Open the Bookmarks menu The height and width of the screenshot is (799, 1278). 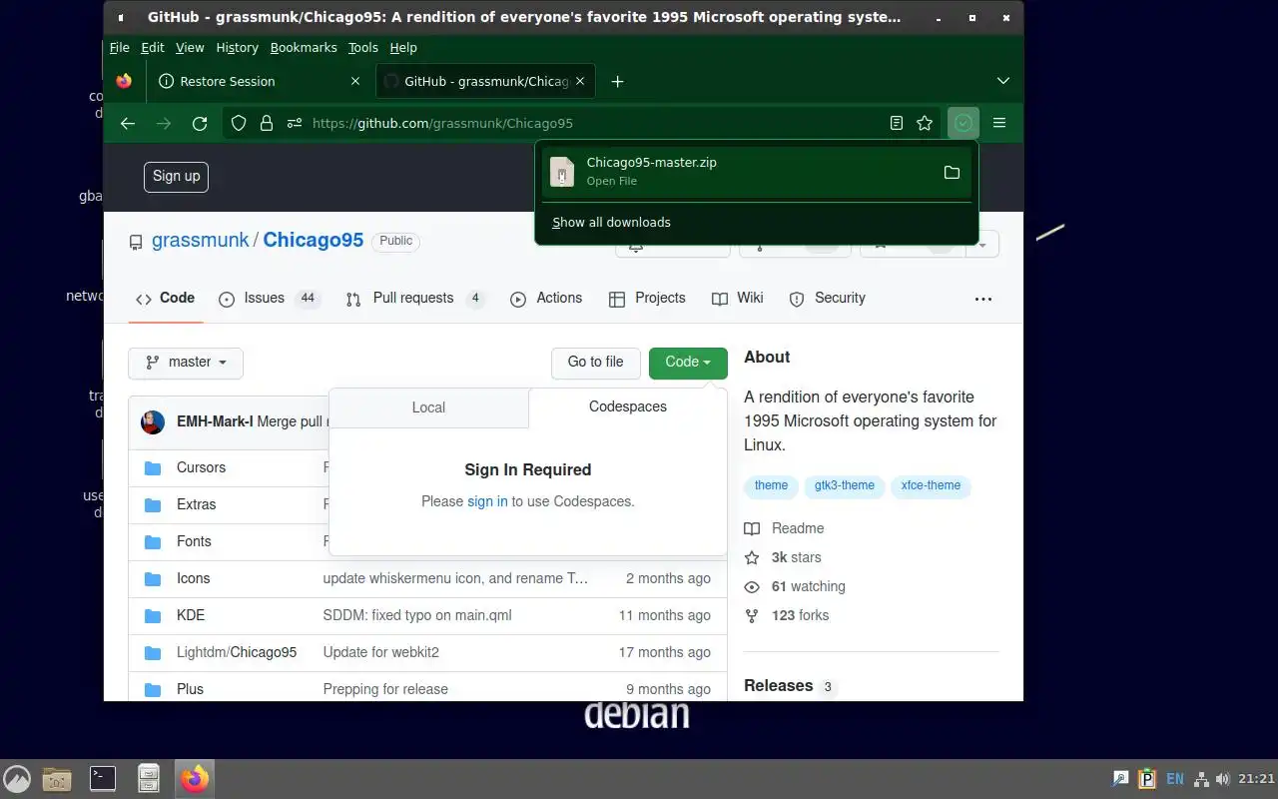point(304,47)
